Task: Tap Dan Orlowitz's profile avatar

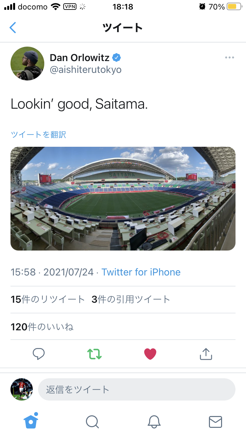Action: (x=27, y=63)
